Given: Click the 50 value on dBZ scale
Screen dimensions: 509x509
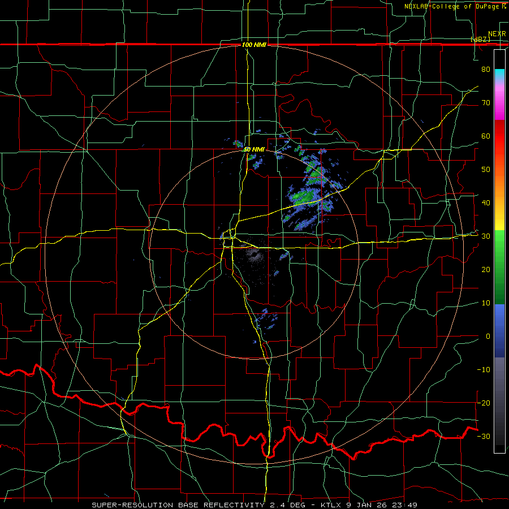Looking at the screenshot, I should (486, 170).
